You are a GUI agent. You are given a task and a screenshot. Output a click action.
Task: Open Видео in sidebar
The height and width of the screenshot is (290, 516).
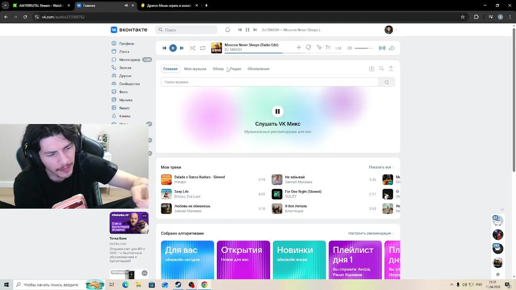point(124,108)
